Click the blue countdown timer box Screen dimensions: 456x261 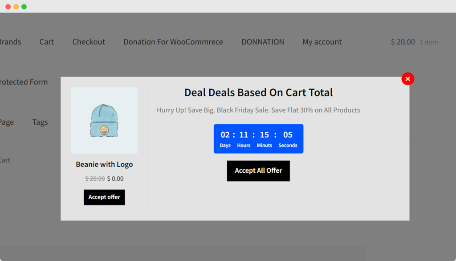tap(258, 139)
